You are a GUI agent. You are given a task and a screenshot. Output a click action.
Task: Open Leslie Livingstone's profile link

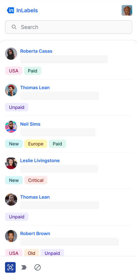(x=40, y=160)
